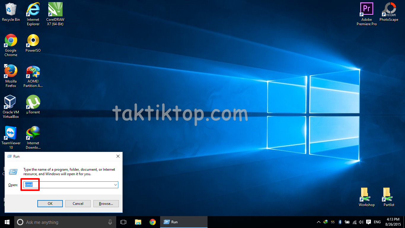This screenshot has height=228, width=405.
Task: Select the Google Chrome desktop shortcut
Action: pos(11,45)
